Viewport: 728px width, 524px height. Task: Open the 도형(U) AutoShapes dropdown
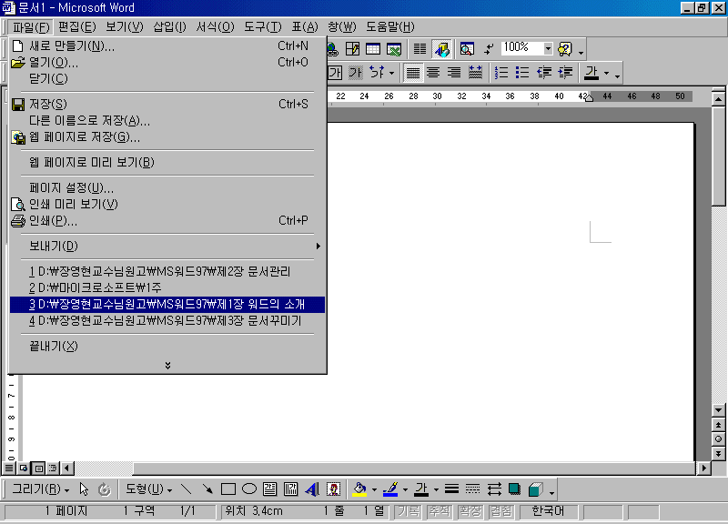pyautogui.click(x=148, y=489)
